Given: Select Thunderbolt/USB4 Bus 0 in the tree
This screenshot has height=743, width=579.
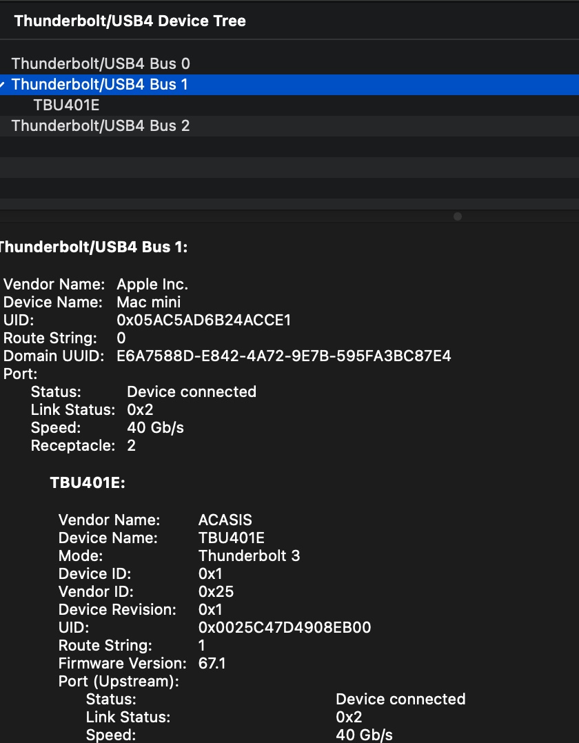Looking at the screenshot, I should (x=289, y=63).
